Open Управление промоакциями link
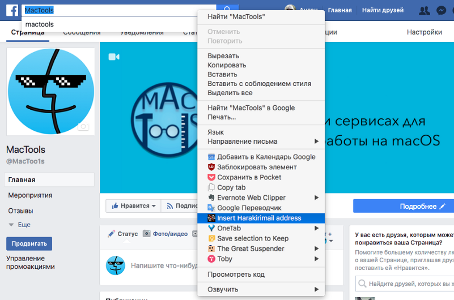Image resolution: width=454 pixels, height=300 pixels. [31, 263]
